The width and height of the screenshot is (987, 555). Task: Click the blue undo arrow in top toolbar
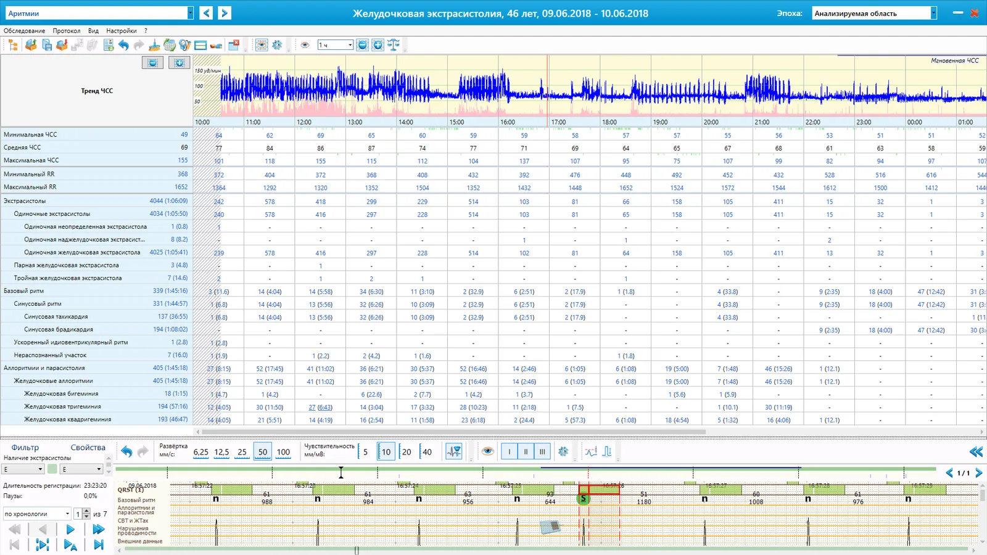[123, 45]
